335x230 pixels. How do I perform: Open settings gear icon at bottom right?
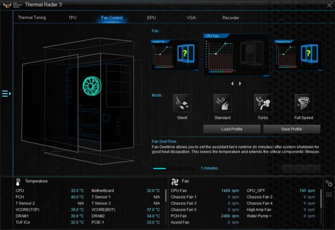click(x=329, y=184)
